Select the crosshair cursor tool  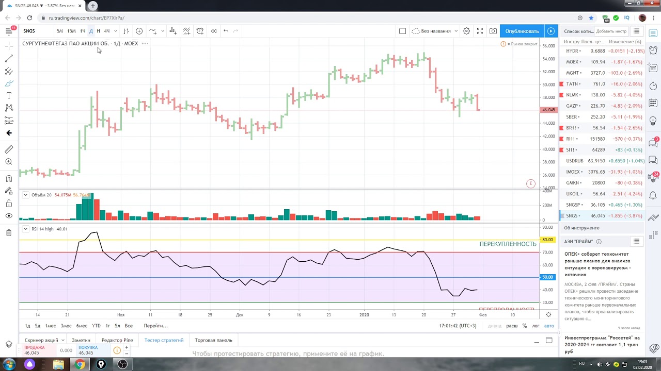(9, 46)
